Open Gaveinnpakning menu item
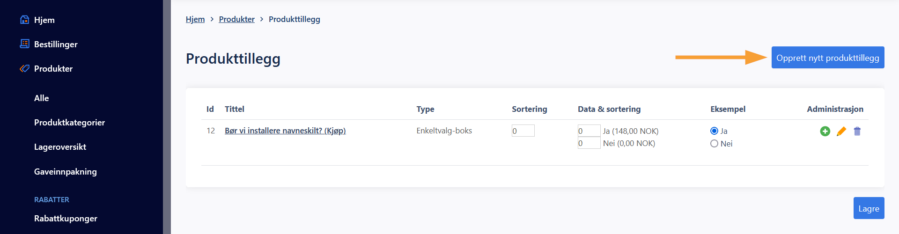Image resolution: width=899 pixels, height=234 pixels. click(x=66, y=172)
